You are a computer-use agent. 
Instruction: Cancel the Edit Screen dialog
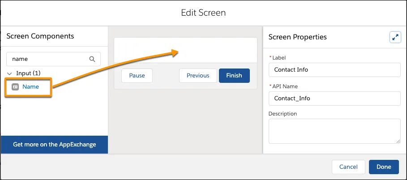coord(348,167)
